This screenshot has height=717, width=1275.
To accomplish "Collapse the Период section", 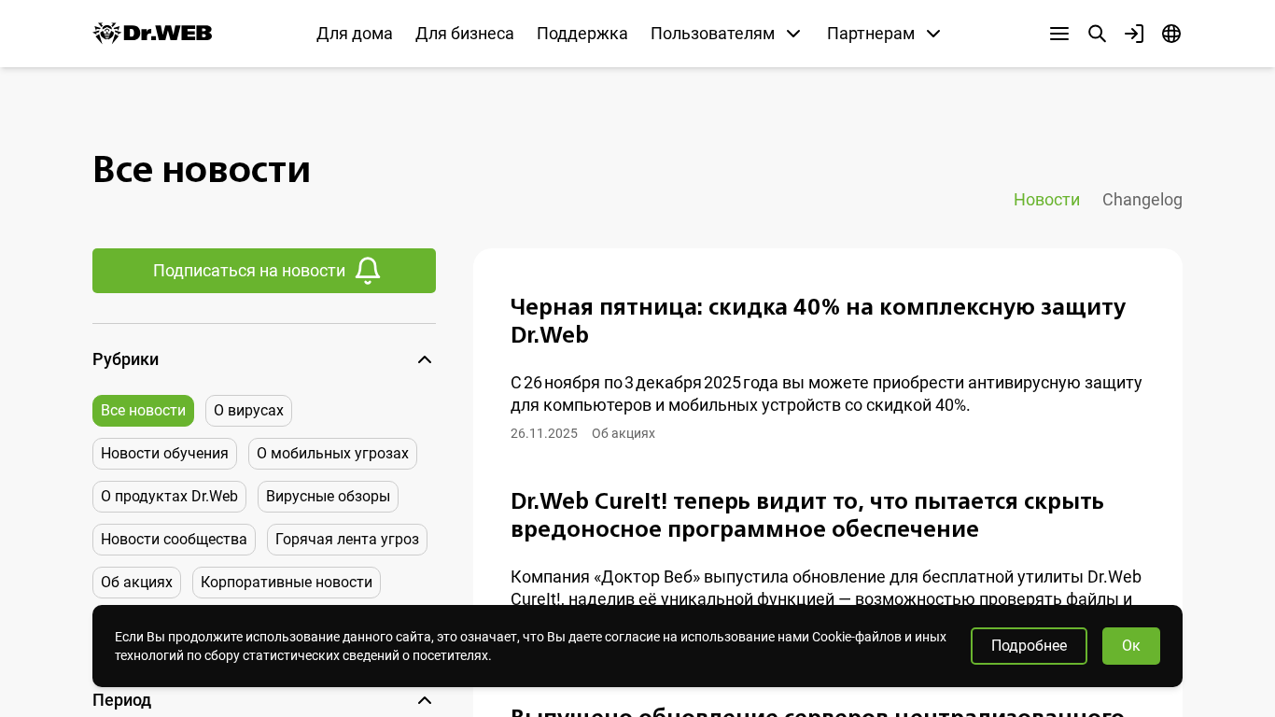I will (x=425, y=700).
